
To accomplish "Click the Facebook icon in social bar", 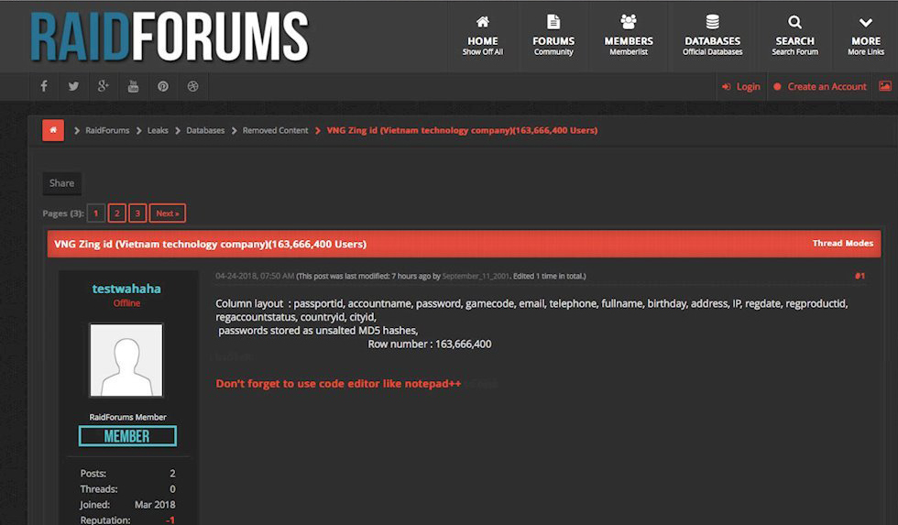I will pyautogui.click(x=43, y=86).
